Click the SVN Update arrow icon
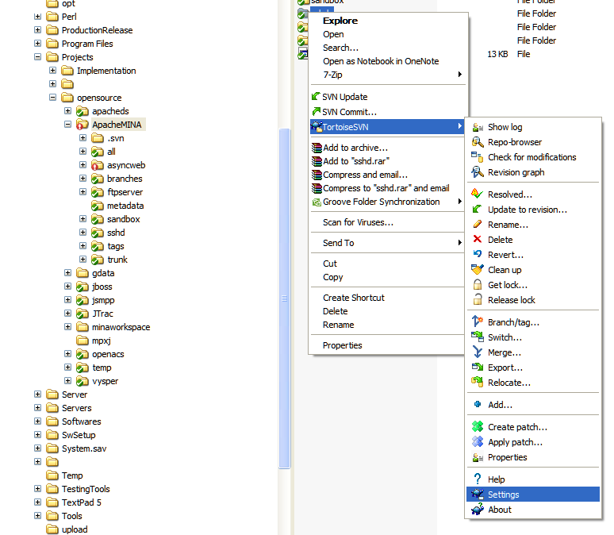Image resolution: width=614 pixels, height=535 pixels. click(x=317, y=97)
